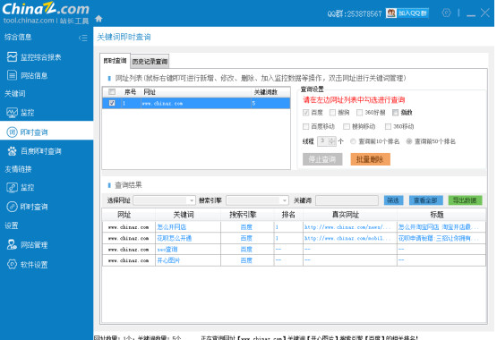Click the keyword 监控 monitor icon
The height and width of the screenshot is (340, 497).
coord(12,113)
